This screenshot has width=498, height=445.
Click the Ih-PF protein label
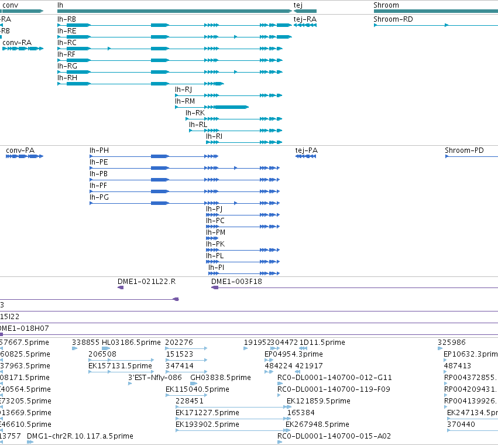pyautogui.click(x=98, y=186)
